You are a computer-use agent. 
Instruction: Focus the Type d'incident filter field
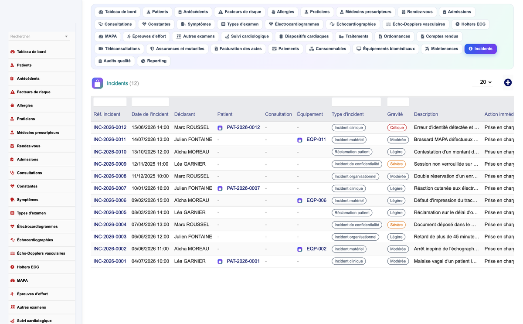tap(356, 102)
